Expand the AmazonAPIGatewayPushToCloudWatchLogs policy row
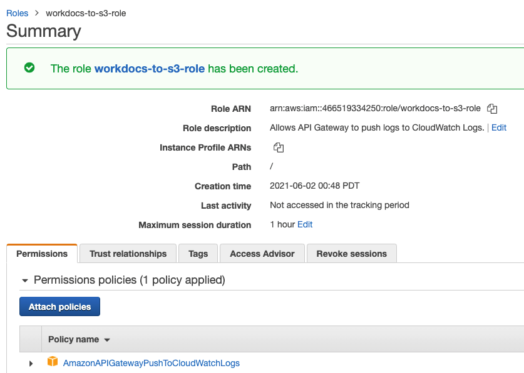 pyautogui.click(x=31, y=362)
